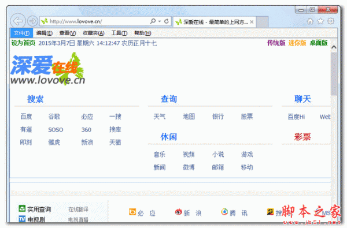Open a new blank tab button
This screenshot has width=347, height=228.
(262, 22)
